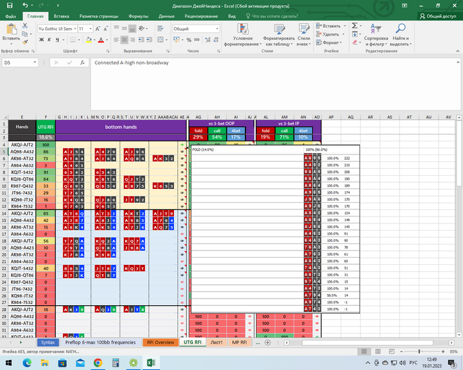Toggle eye icon in row 28 AKQJ-AJT2
Screen dimensions: 463x370
tap(182, 309)
